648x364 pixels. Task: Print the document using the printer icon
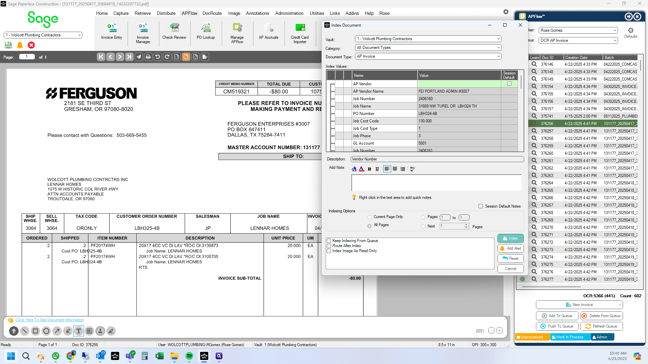coord(148,57)
